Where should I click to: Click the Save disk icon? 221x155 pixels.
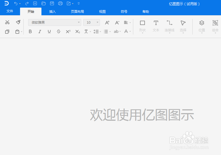(x=52, y=3)
